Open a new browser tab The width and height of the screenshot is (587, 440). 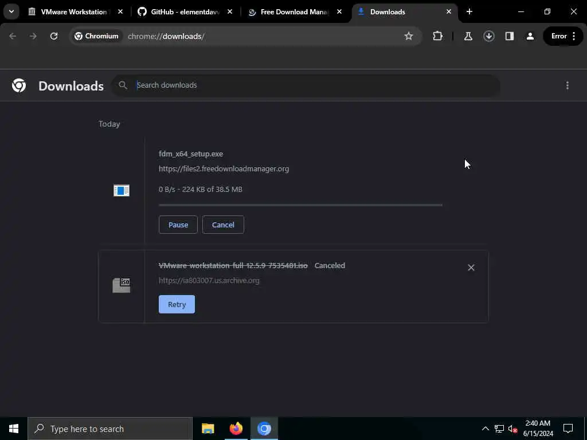(469, 11)
